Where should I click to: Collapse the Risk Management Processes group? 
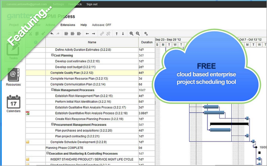tap(52, 90)
